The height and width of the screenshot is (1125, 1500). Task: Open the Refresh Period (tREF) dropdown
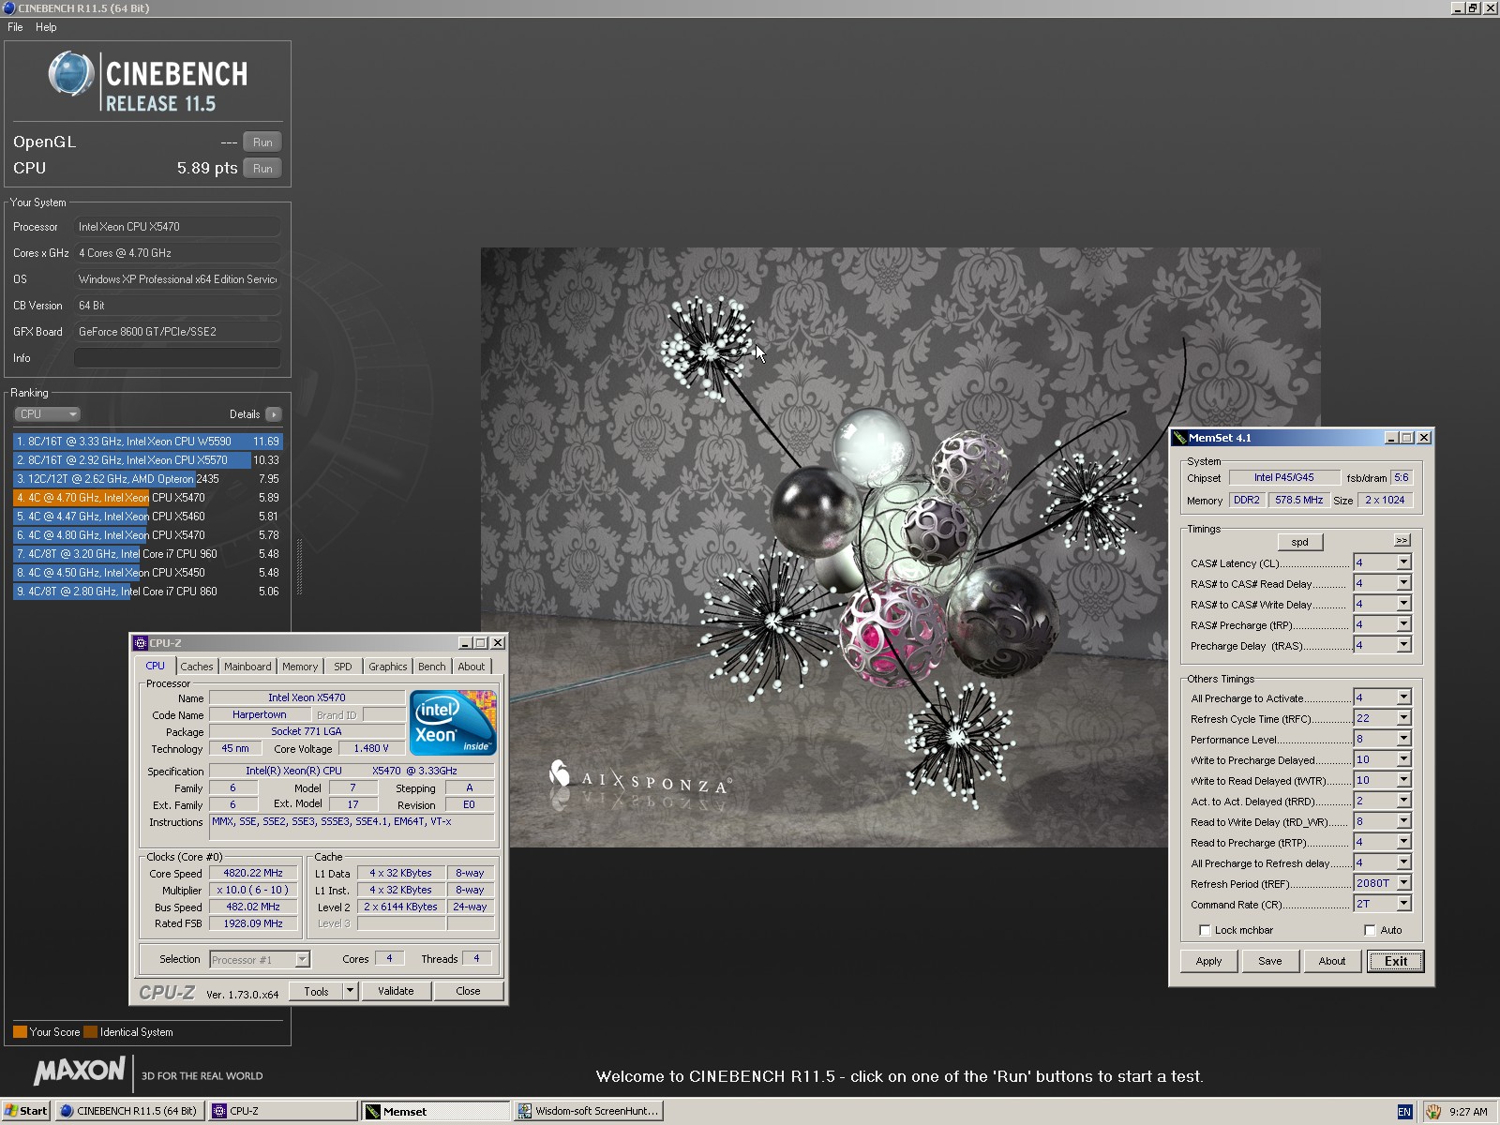click(x=1403, y=883)
